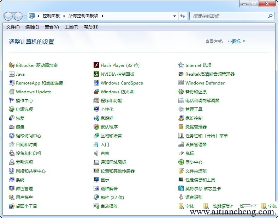Open the 备份和还原 icon
Image resolution: width=278 pixels, height=218 pixels.
coord(181,92)
